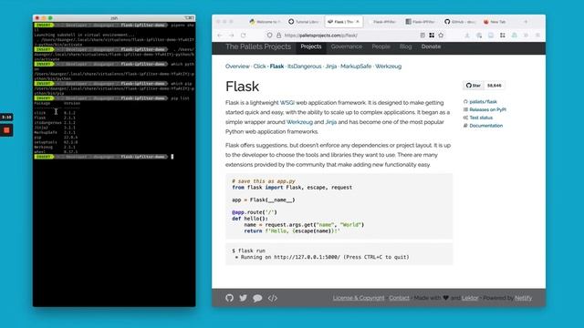Click the 'from flask import' code line
The image size is (584, 328).
point(292,188)
